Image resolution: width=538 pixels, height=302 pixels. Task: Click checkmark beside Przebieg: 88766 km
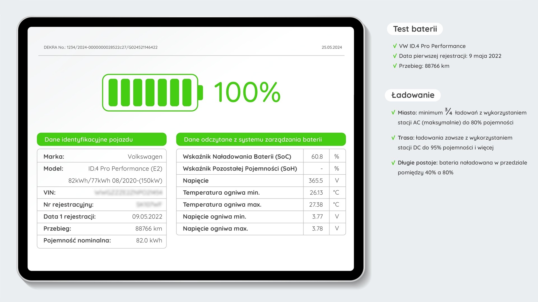[x=395, y=66]
